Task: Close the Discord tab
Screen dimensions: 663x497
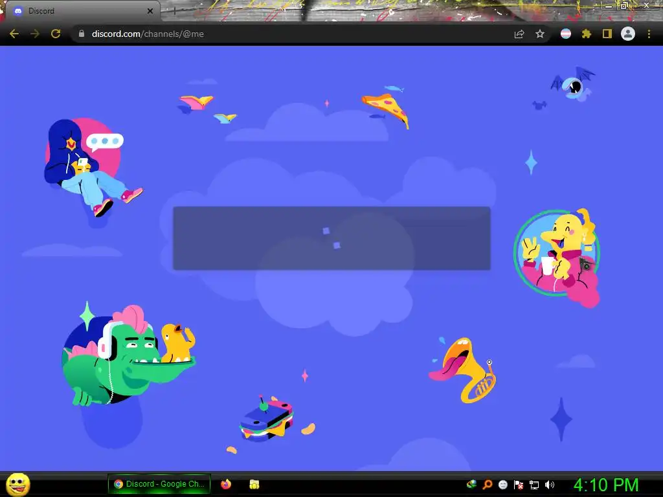Action: coord(150,11)
